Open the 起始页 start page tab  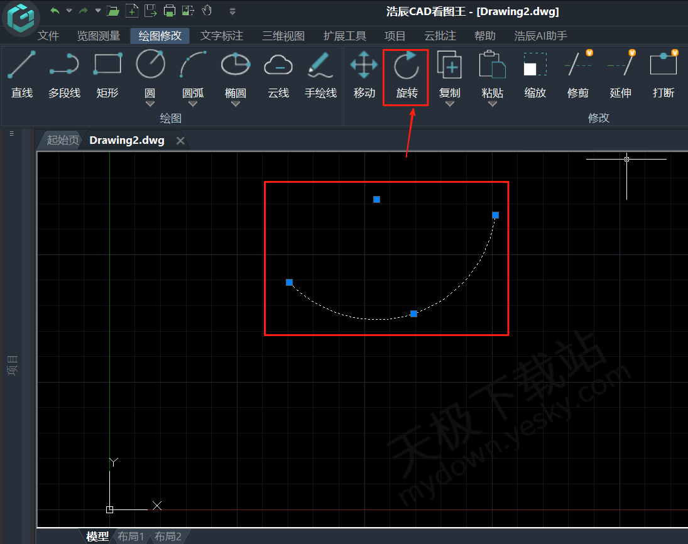[63, 140]
